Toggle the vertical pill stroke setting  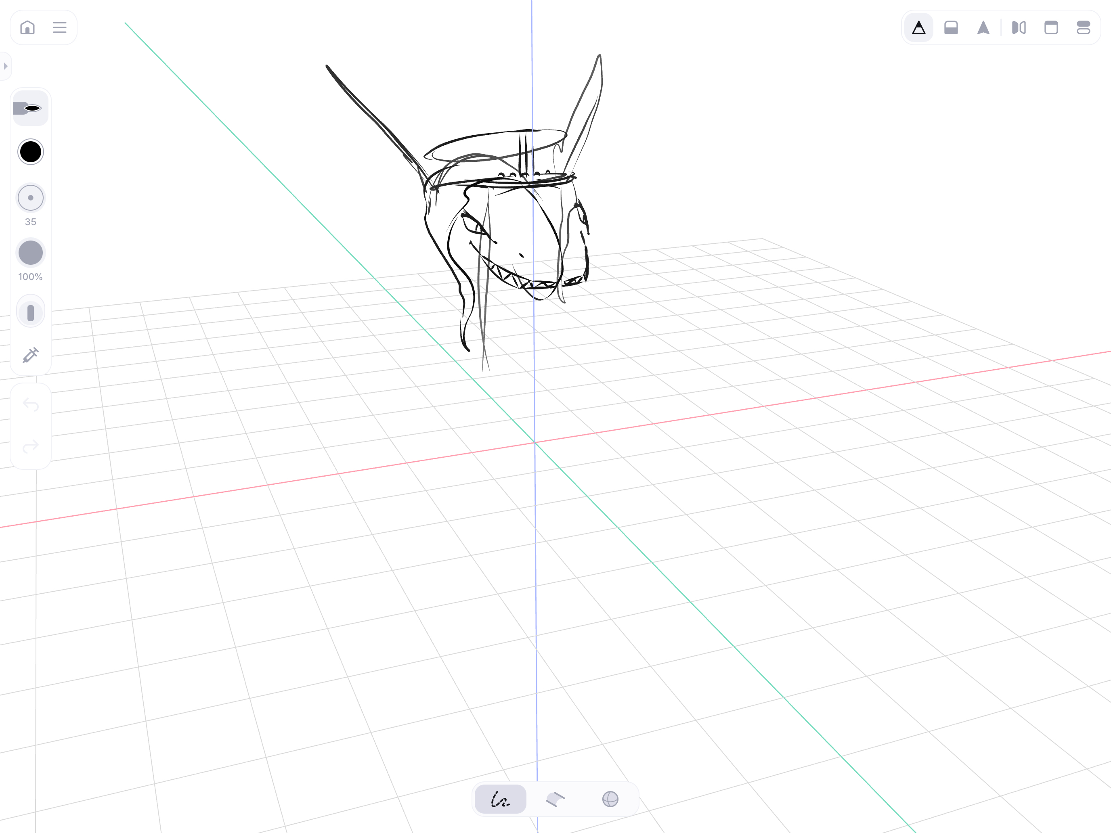click(31, 312)
